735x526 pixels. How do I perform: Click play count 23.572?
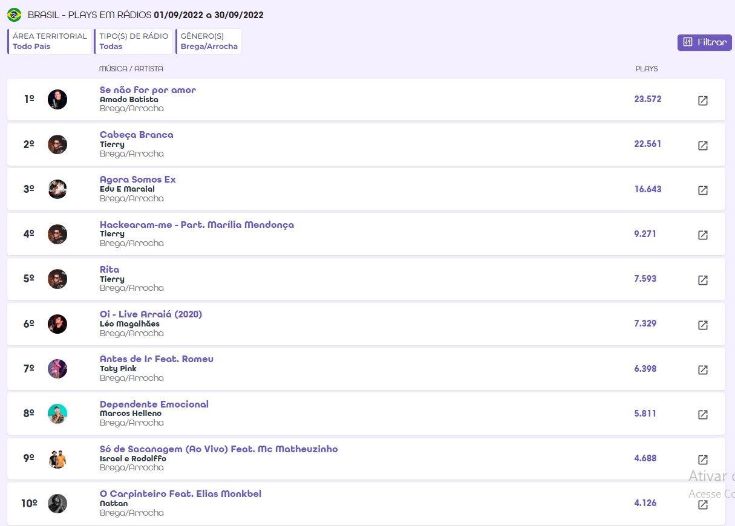(647, 99)
